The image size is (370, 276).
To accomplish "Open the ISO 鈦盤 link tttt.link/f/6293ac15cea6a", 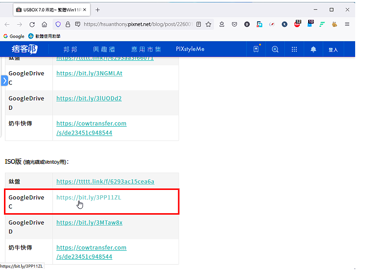I will pos(105,182).
